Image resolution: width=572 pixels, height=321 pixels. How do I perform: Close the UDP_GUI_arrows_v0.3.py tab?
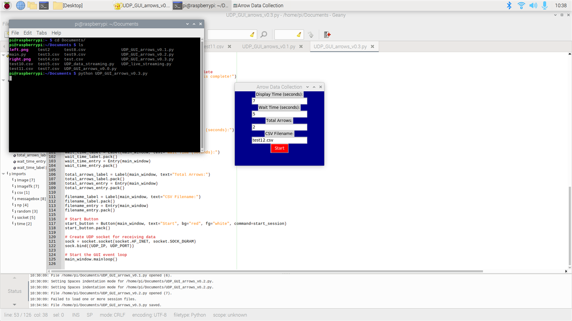(x=372, y=46)
